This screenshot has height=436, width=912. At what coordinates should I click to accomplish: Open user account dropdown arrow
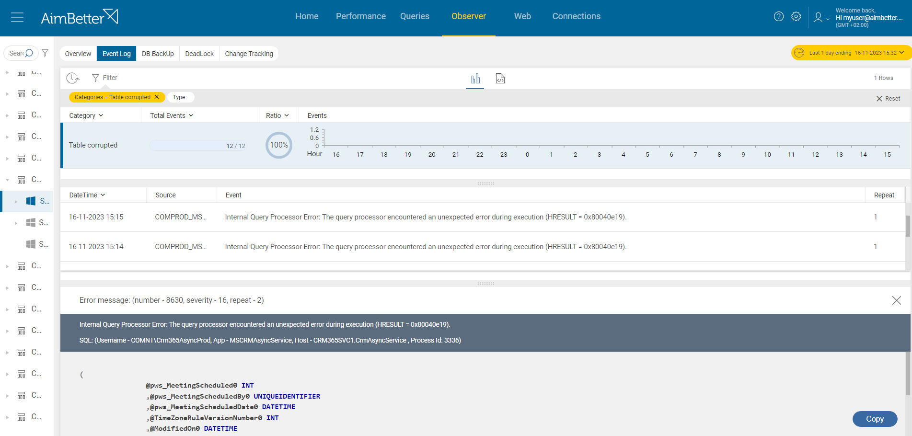(828, 19)
